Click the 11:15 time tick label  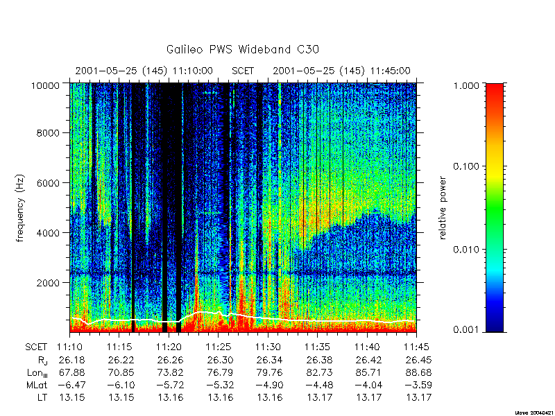point(119,347)
